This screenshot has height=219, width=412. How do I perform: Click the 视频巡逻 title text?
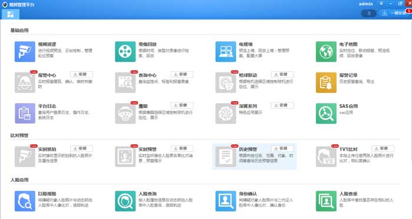tap(47, 44)
